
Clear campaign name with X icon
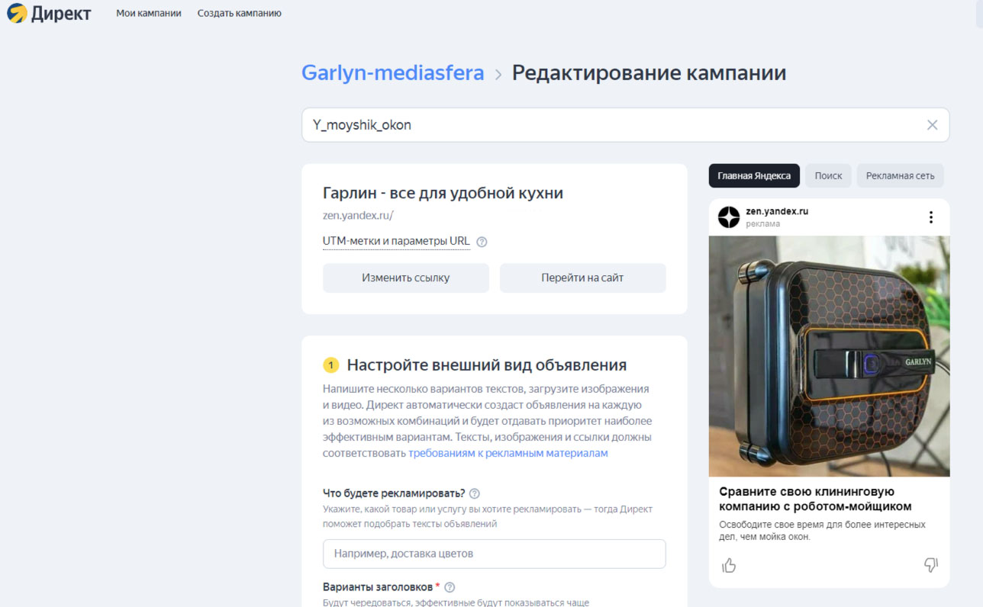point(932,125)
